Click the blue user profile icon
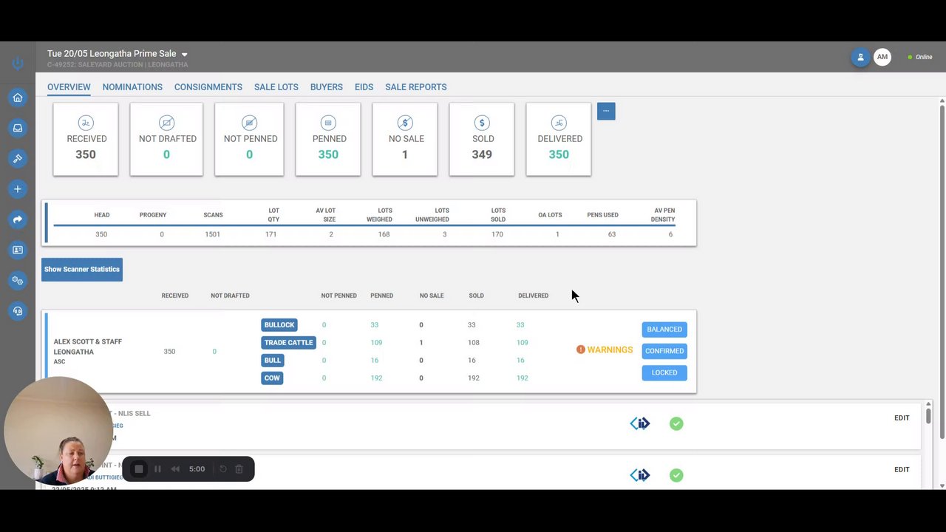This screenshot has width=946, height=532. click(x=860, y=57)
